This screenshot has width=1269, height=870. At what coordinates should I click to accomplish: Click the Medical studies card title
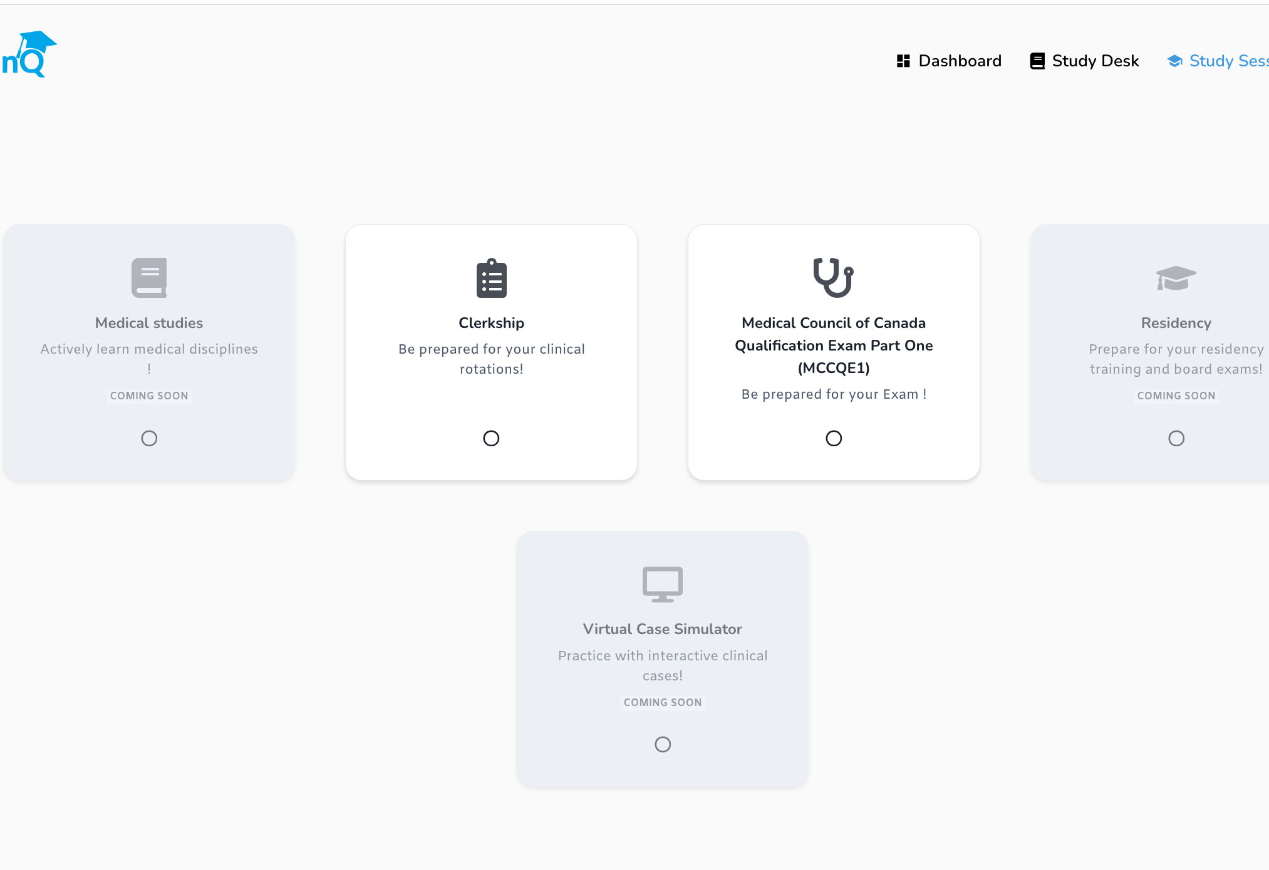pyautogui.click(x=149, y=323)
